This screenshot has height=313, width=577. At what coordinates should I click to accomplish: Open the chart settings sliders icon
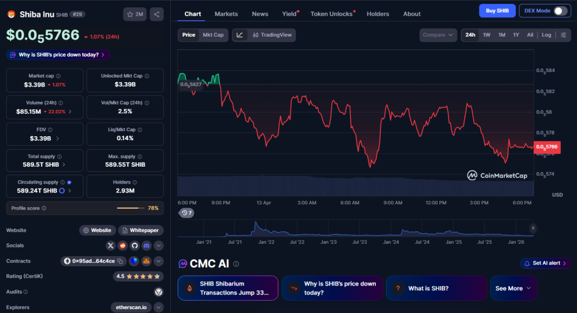pos(563,35)
